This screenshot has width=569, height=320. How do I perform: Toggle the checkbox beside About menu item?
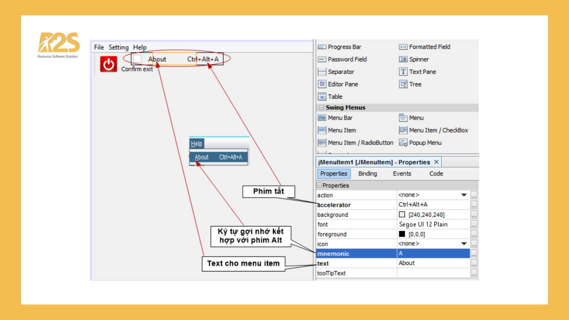(137, 59)
